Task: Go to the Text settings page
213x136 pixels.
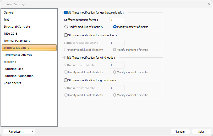Action: point(6,20)
